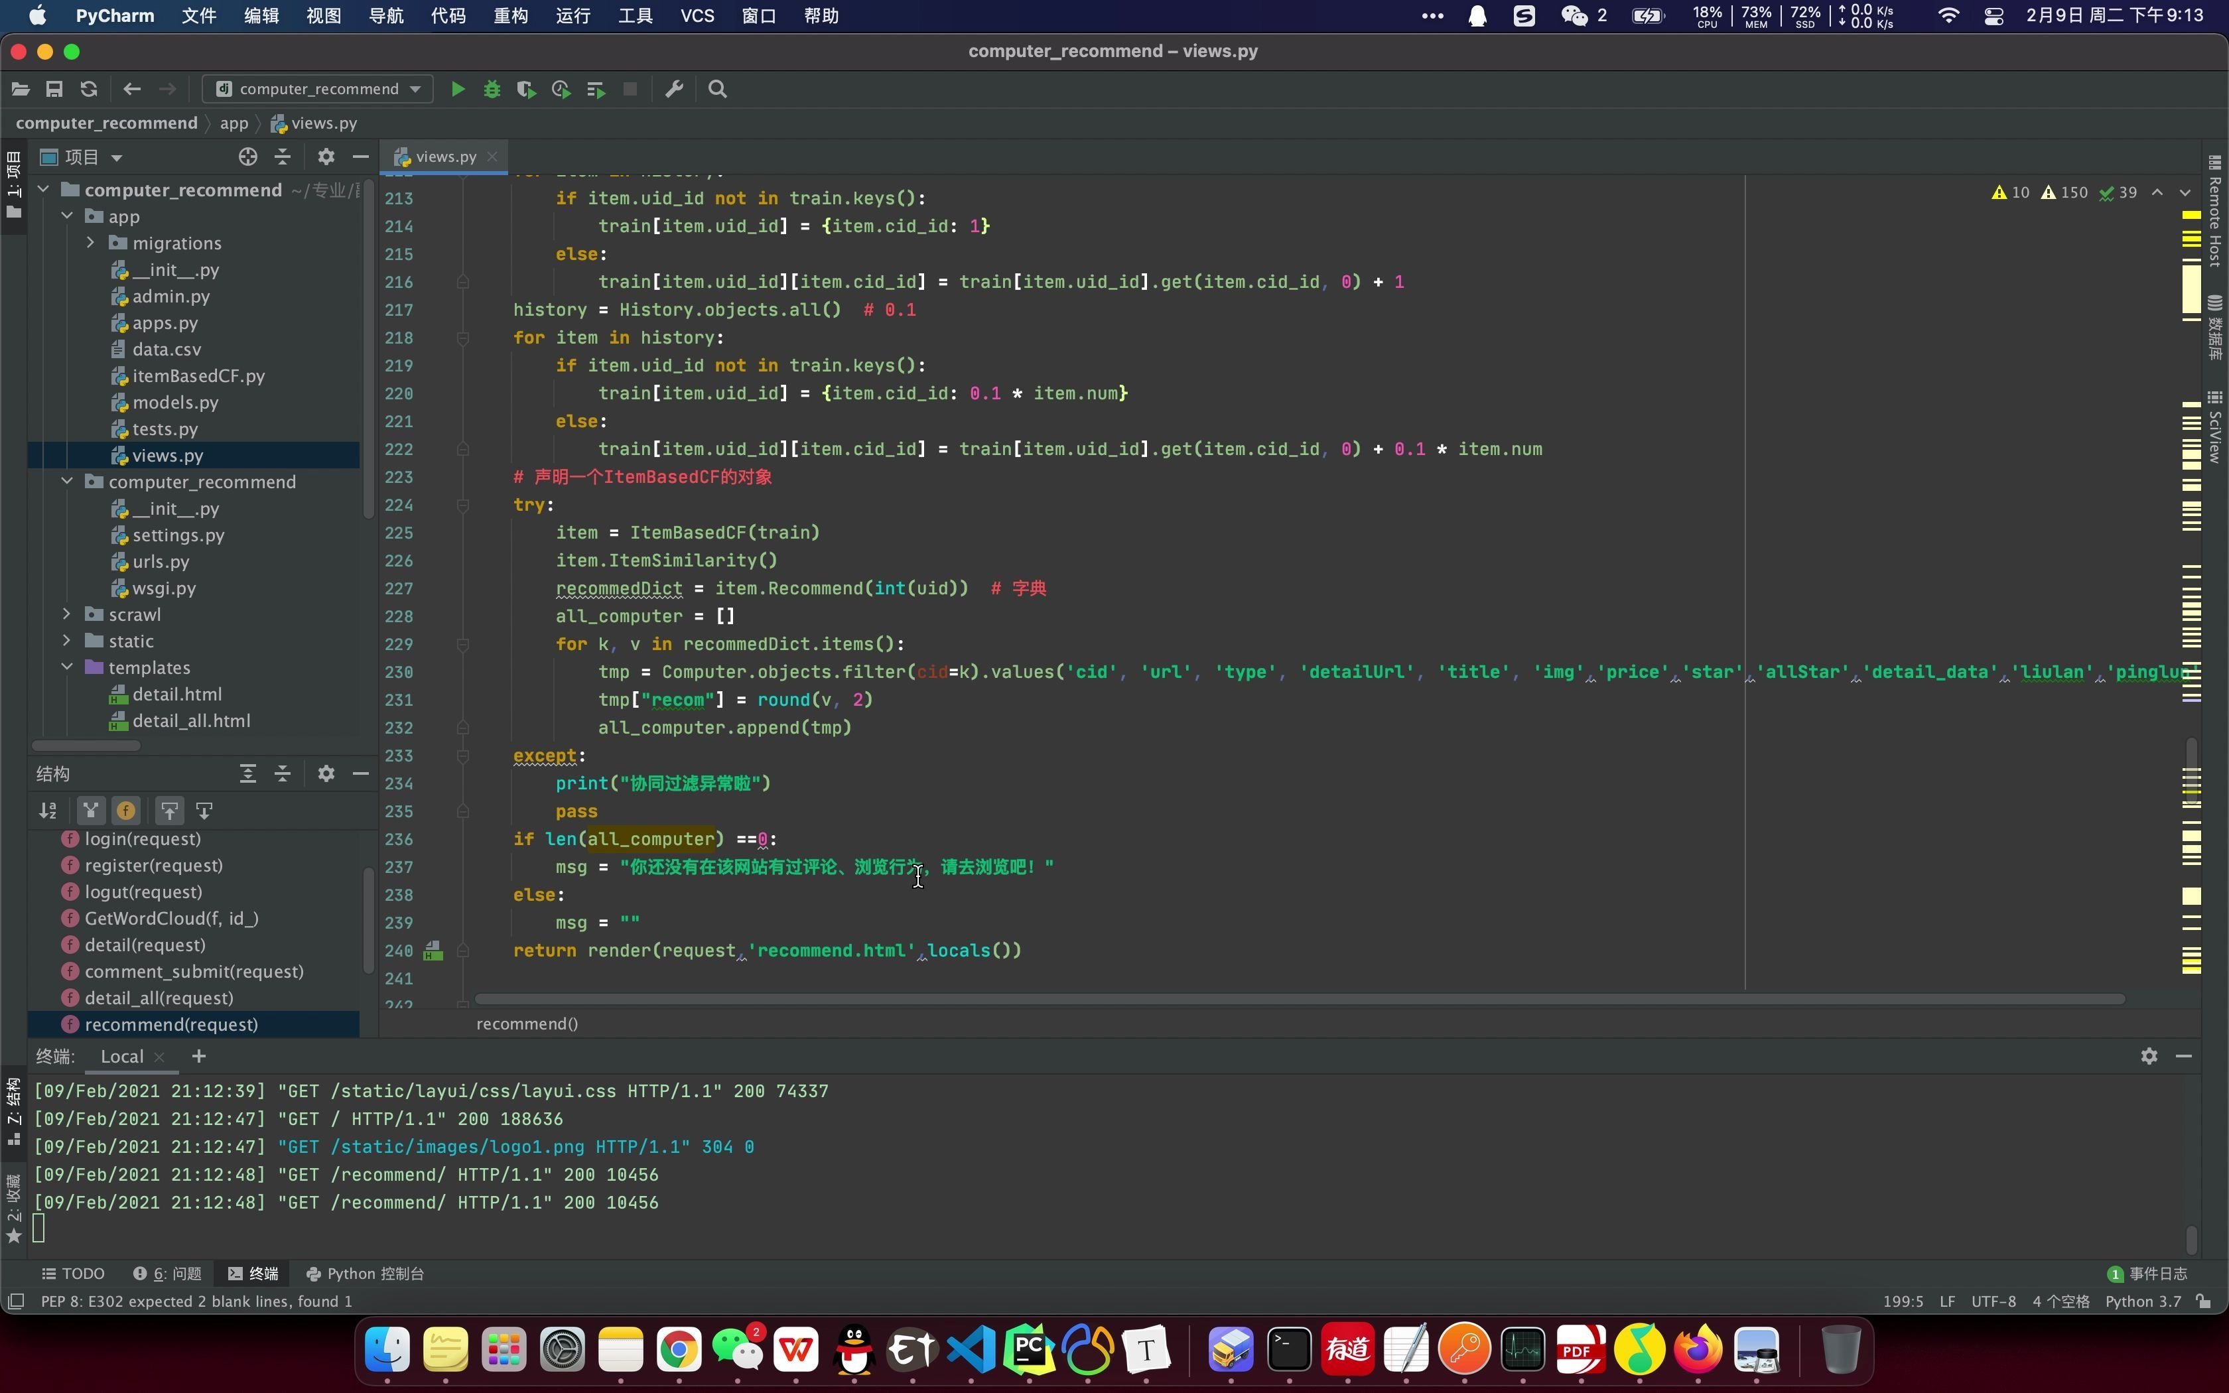Screen dimensions: 2229x1393
Task: Click the locate target icon in Project panel
Action: [247, 157]
